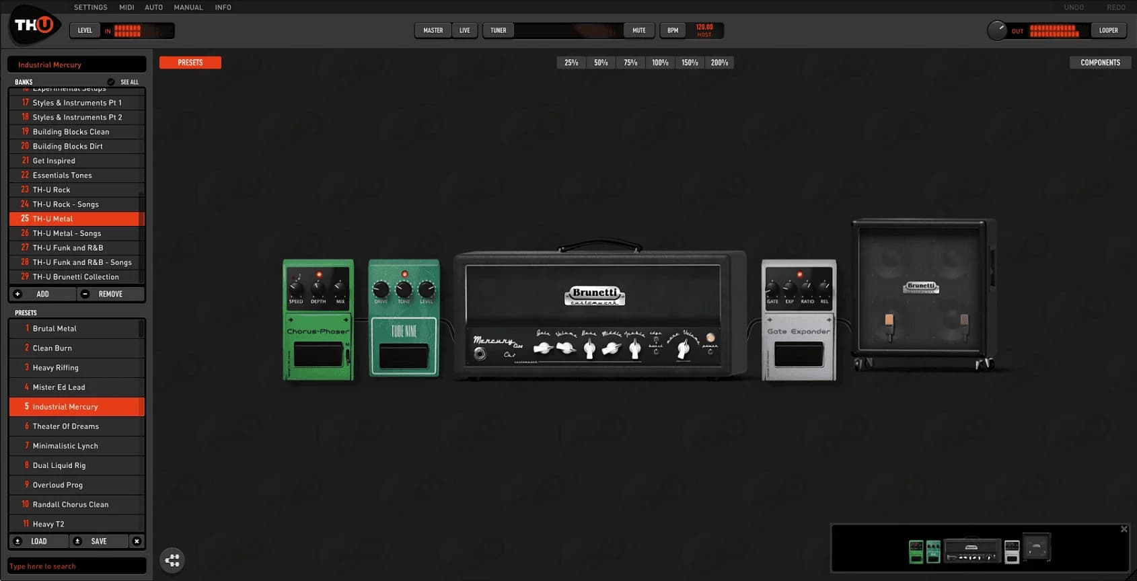1137x581 pixels.
Task: Click the TH-U logo
Action: click(x=34, y=26)
